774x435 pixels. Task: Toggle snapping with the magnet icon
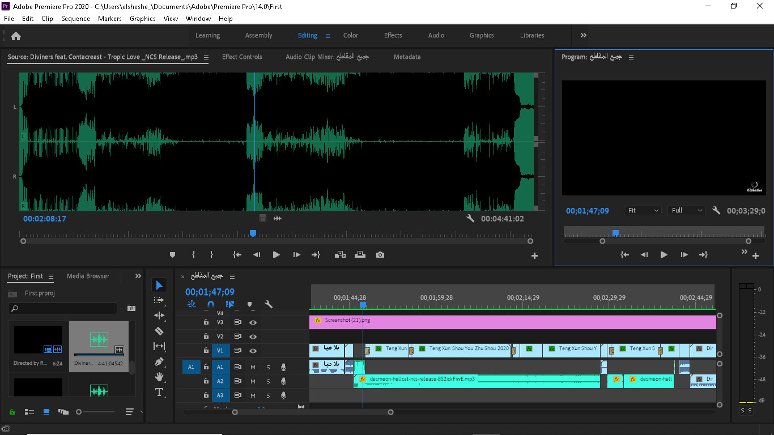click(210, 304)
